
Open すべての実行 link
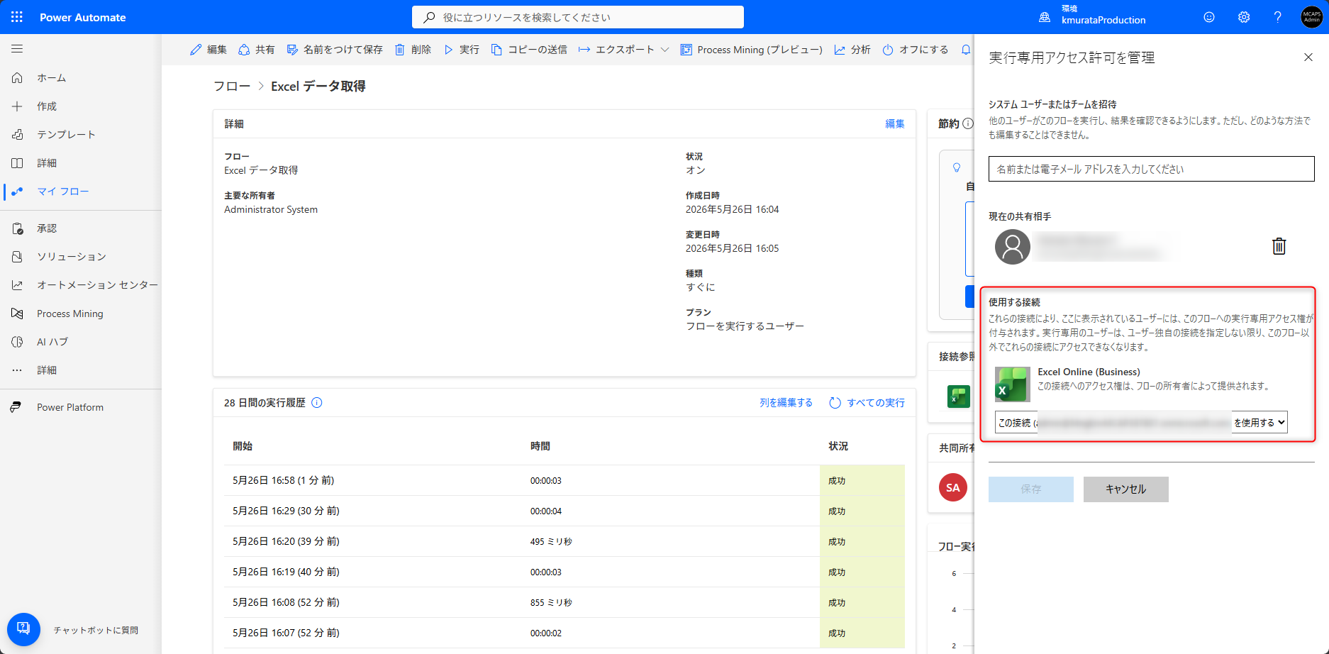pyautogui.click(x=867, y=403)
